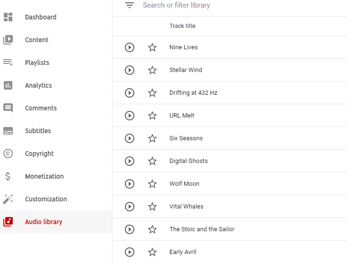
Task: Star the Nine Lives track
Action: (152, 47)
